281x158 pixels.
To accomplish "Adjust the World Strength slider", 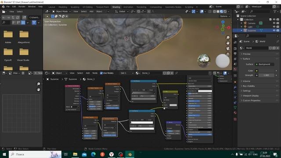I will [x=266, y=75].
